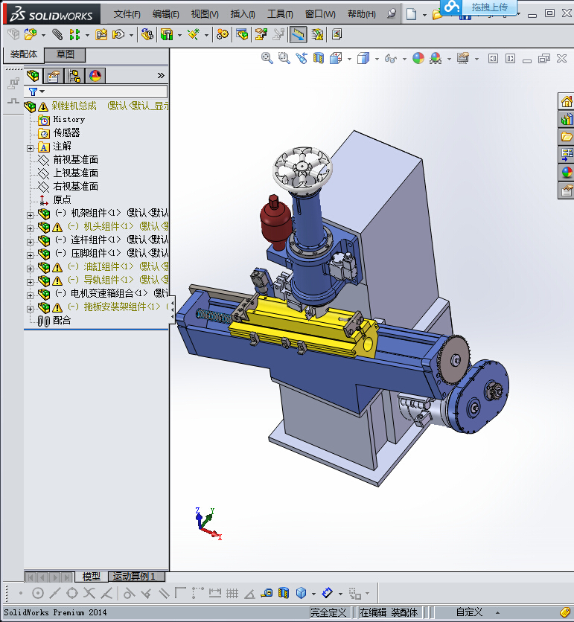Open the 文件(F) menu
The height and width of the screenshot is (622, 574).
(x=127, y=14)
